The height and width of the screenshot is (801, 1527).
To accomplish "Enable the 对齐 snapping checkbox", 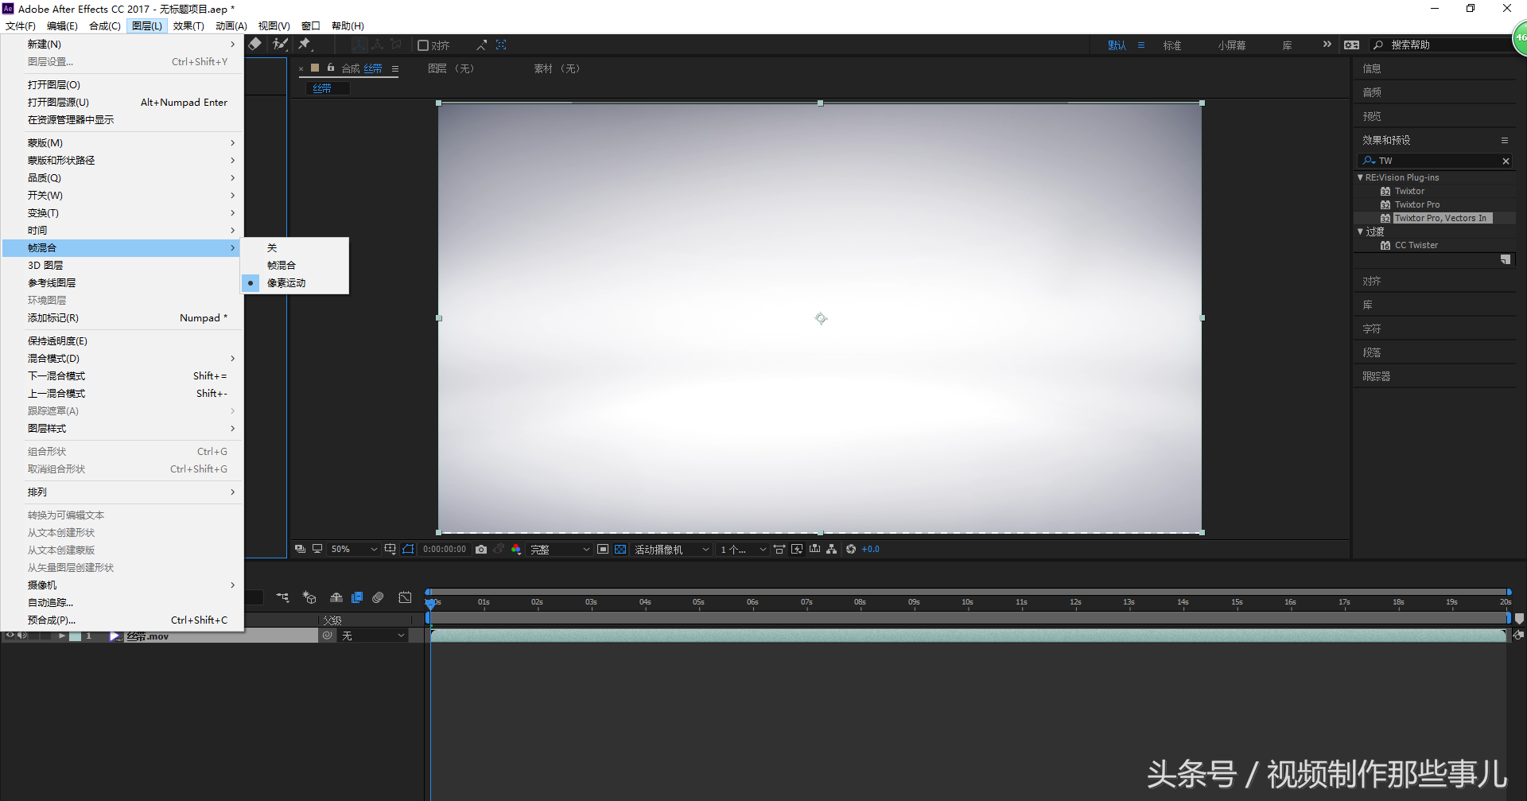I will (x=423, y=45).
